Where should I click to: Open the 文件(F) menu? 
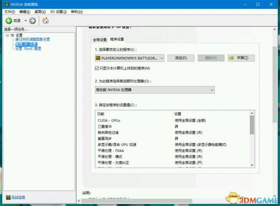coord(10,12)
